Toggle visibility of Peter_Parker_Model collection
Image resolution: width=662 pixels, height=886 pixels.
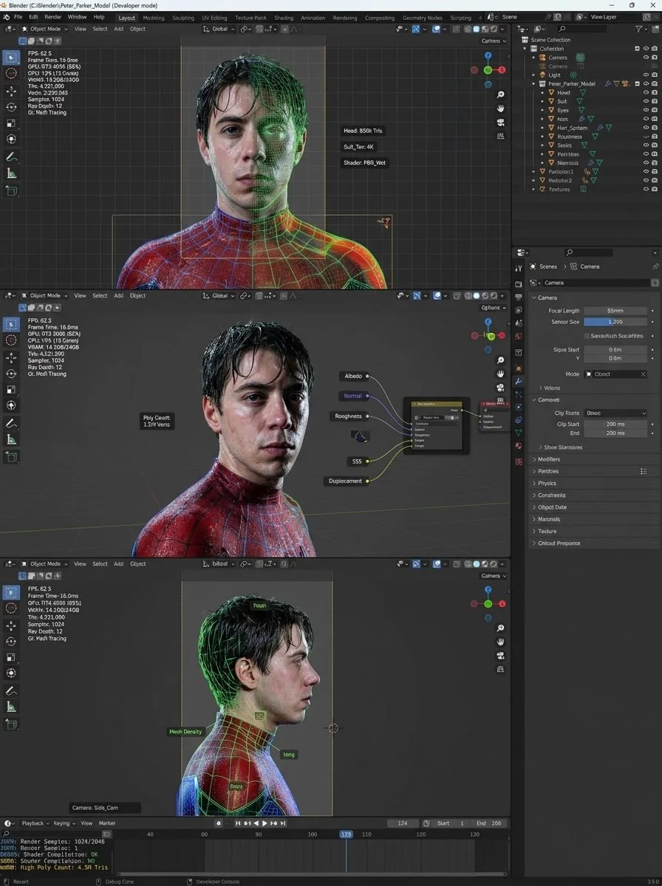coord(646,83)
